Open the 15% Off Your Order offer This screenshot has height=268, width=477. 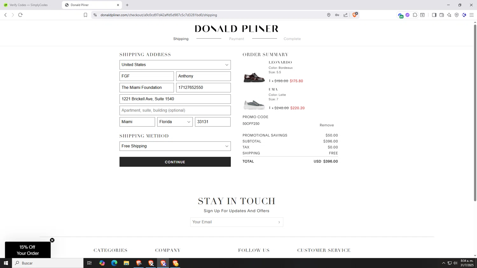(28, 250)
